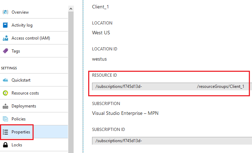
Task: Select the Policies menu entry
Action: 34,119
